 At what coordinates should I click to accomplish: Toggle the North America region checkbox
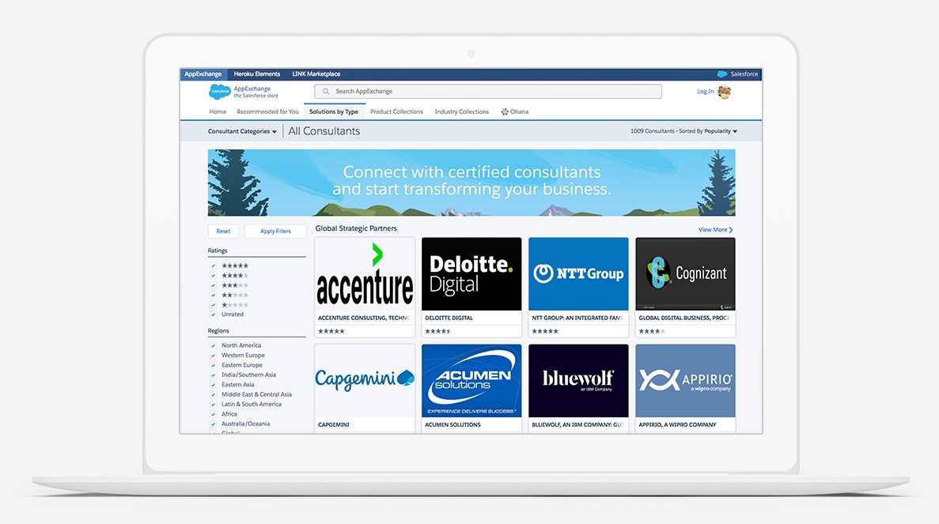214,346
